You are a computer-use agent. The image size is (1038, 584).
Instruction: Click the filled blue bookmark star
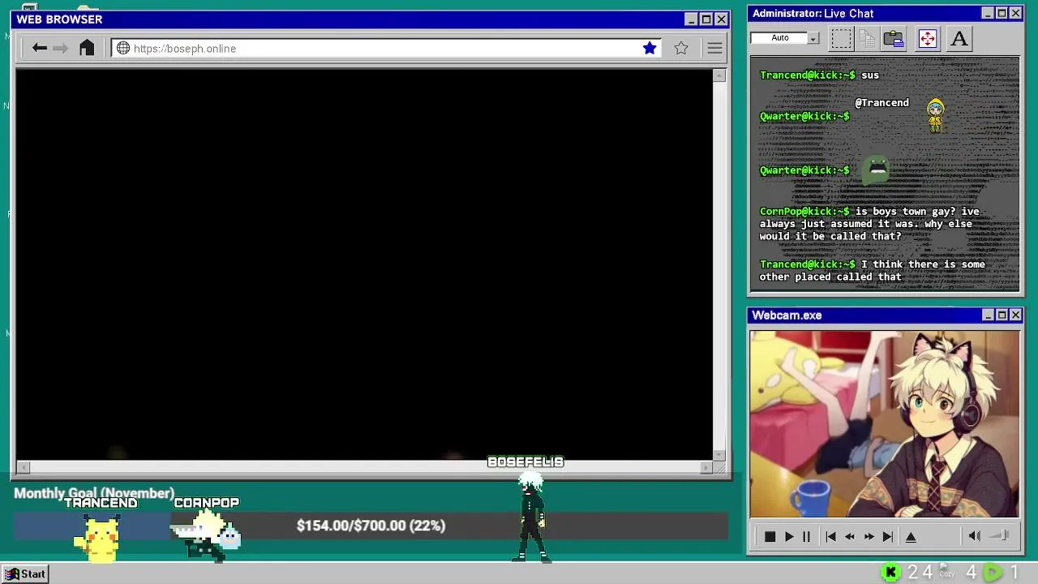pos(650,49)
